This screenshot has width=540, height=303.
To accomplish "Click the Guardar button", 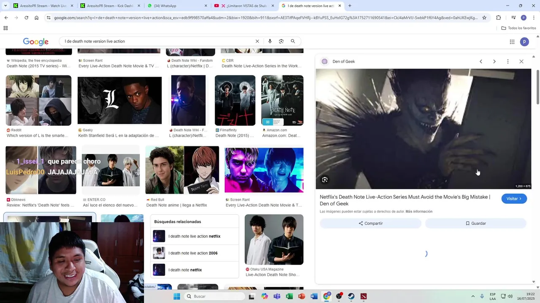I will point(475,223).
